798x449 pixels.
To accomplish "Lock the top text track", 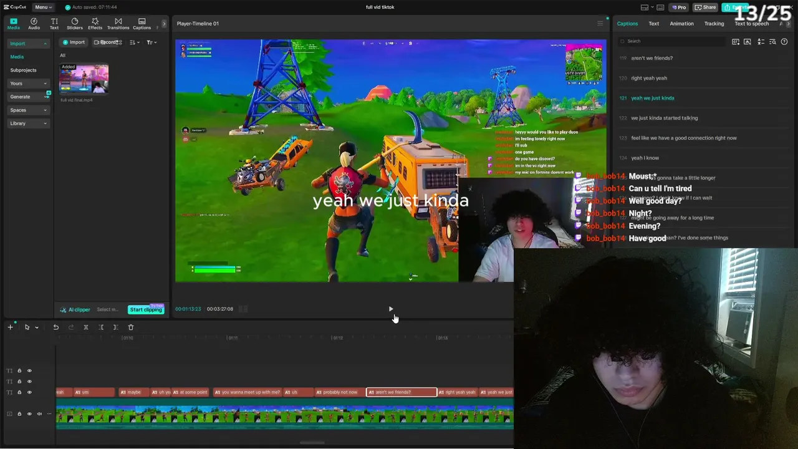I will pyautogui.click(x=19, y=371).
